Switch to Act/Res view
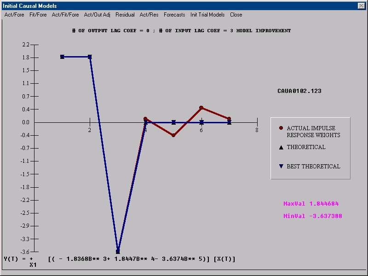Viewport: 368px width, 276px height. [149, 15]
